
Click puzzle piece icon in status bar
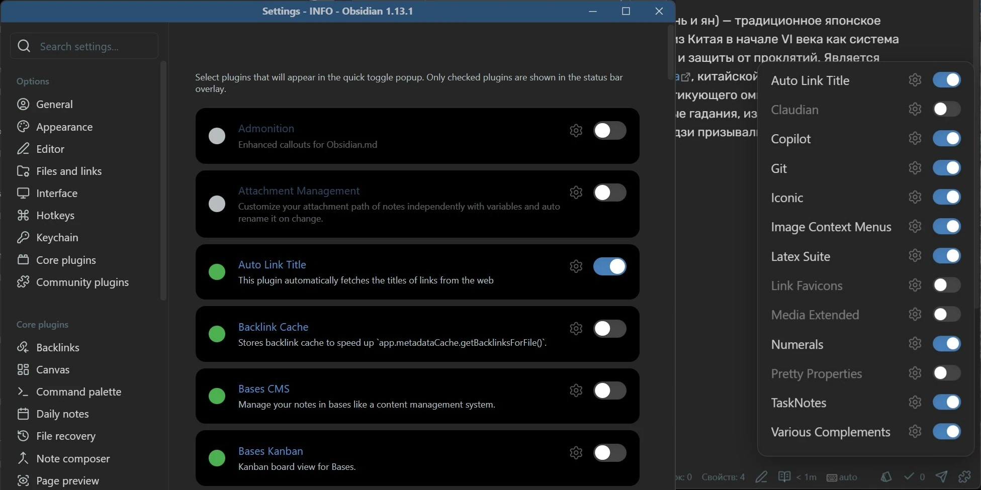pos(964,476)
